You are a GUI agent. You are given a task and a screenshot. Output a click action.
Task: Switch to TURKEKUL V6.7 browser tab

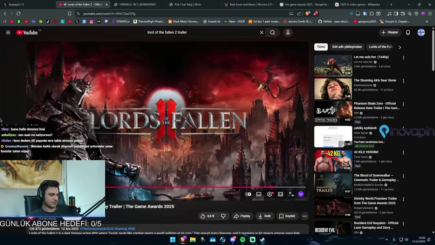pos(137,4)
